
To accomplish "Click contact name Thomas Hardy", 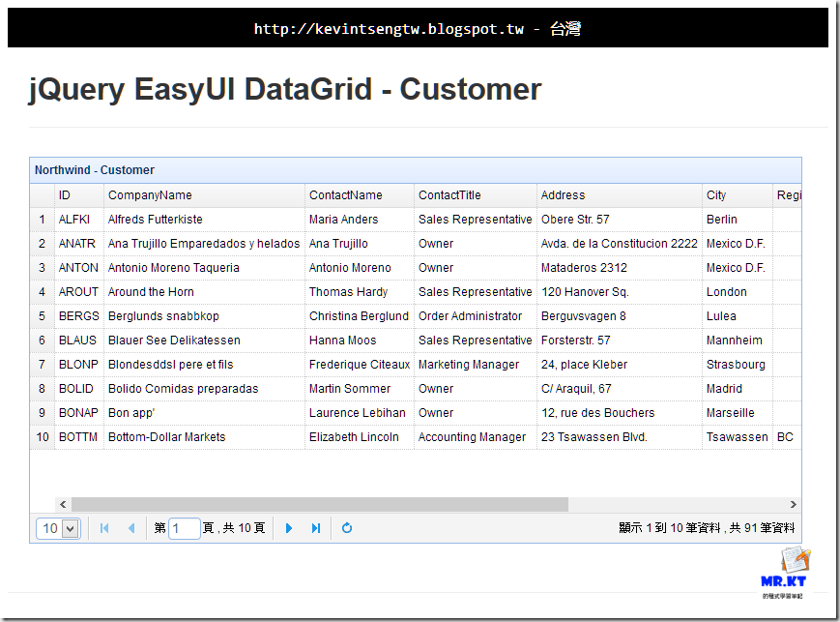I will click(360, 292).
